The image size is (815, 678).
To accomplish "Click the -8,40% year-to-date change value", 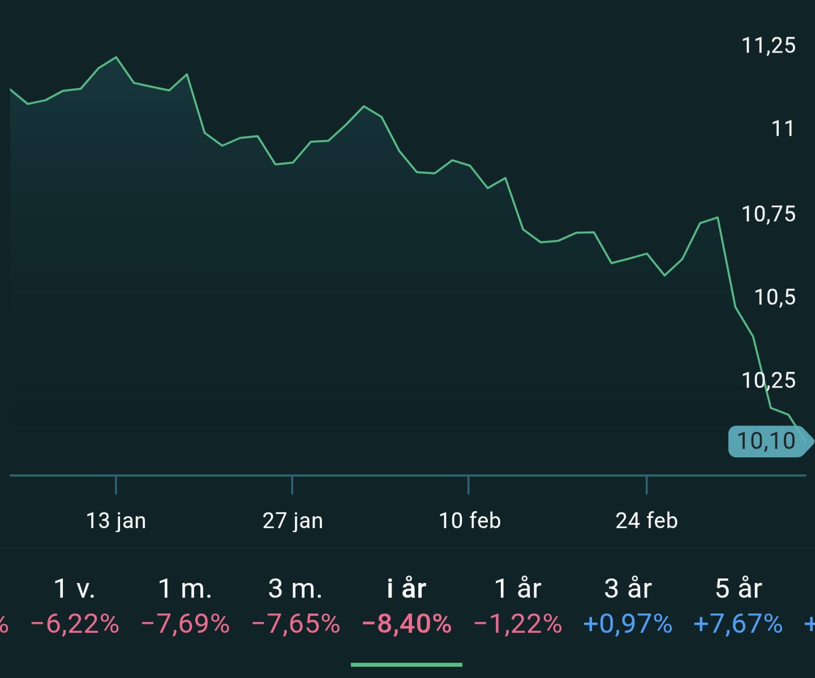I will [406, 624].
